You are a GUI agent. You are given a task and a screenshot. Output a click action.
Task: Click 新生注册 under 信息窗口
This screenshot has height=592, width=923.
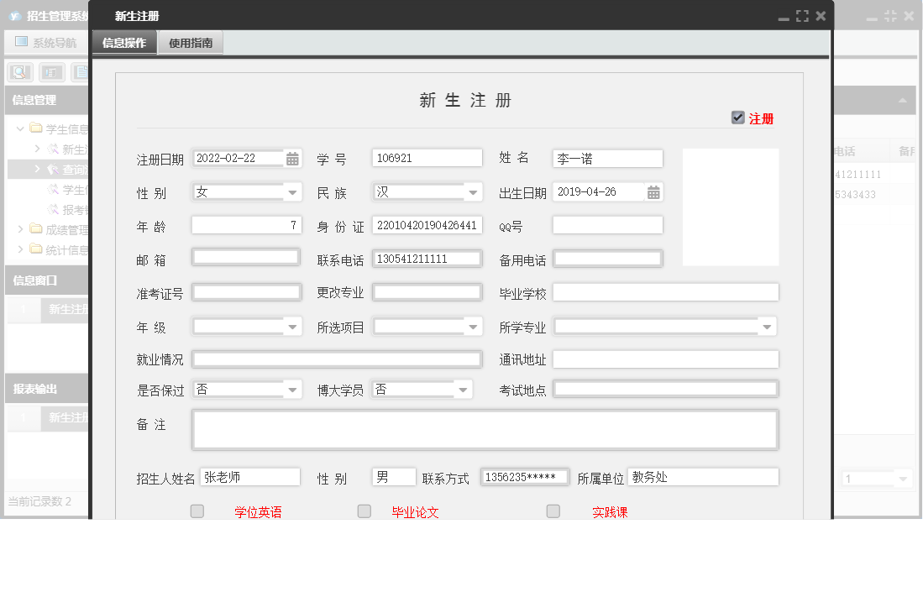[x=66, y=310]
